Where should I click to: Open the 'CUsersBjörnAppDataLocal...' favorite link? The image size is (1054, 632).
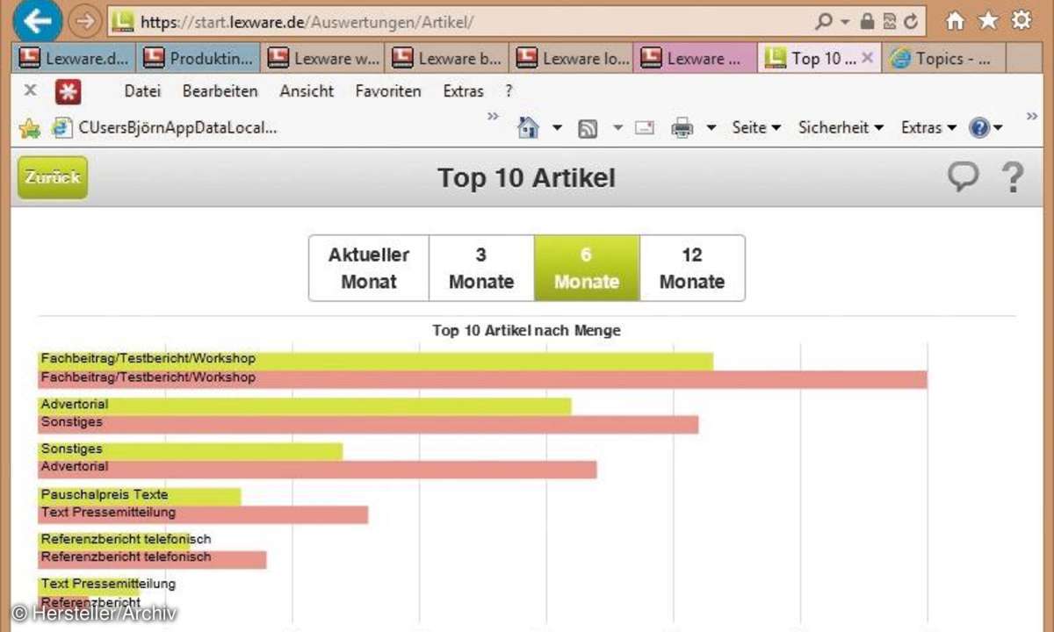tap(165, 127)
